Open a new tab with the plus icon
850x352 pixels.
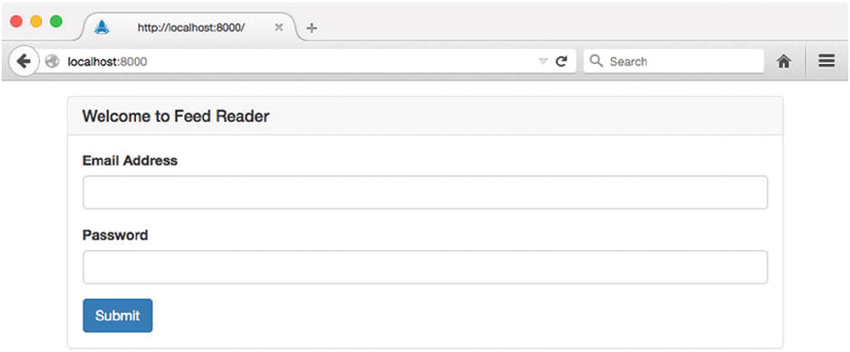tap(311, 28)
